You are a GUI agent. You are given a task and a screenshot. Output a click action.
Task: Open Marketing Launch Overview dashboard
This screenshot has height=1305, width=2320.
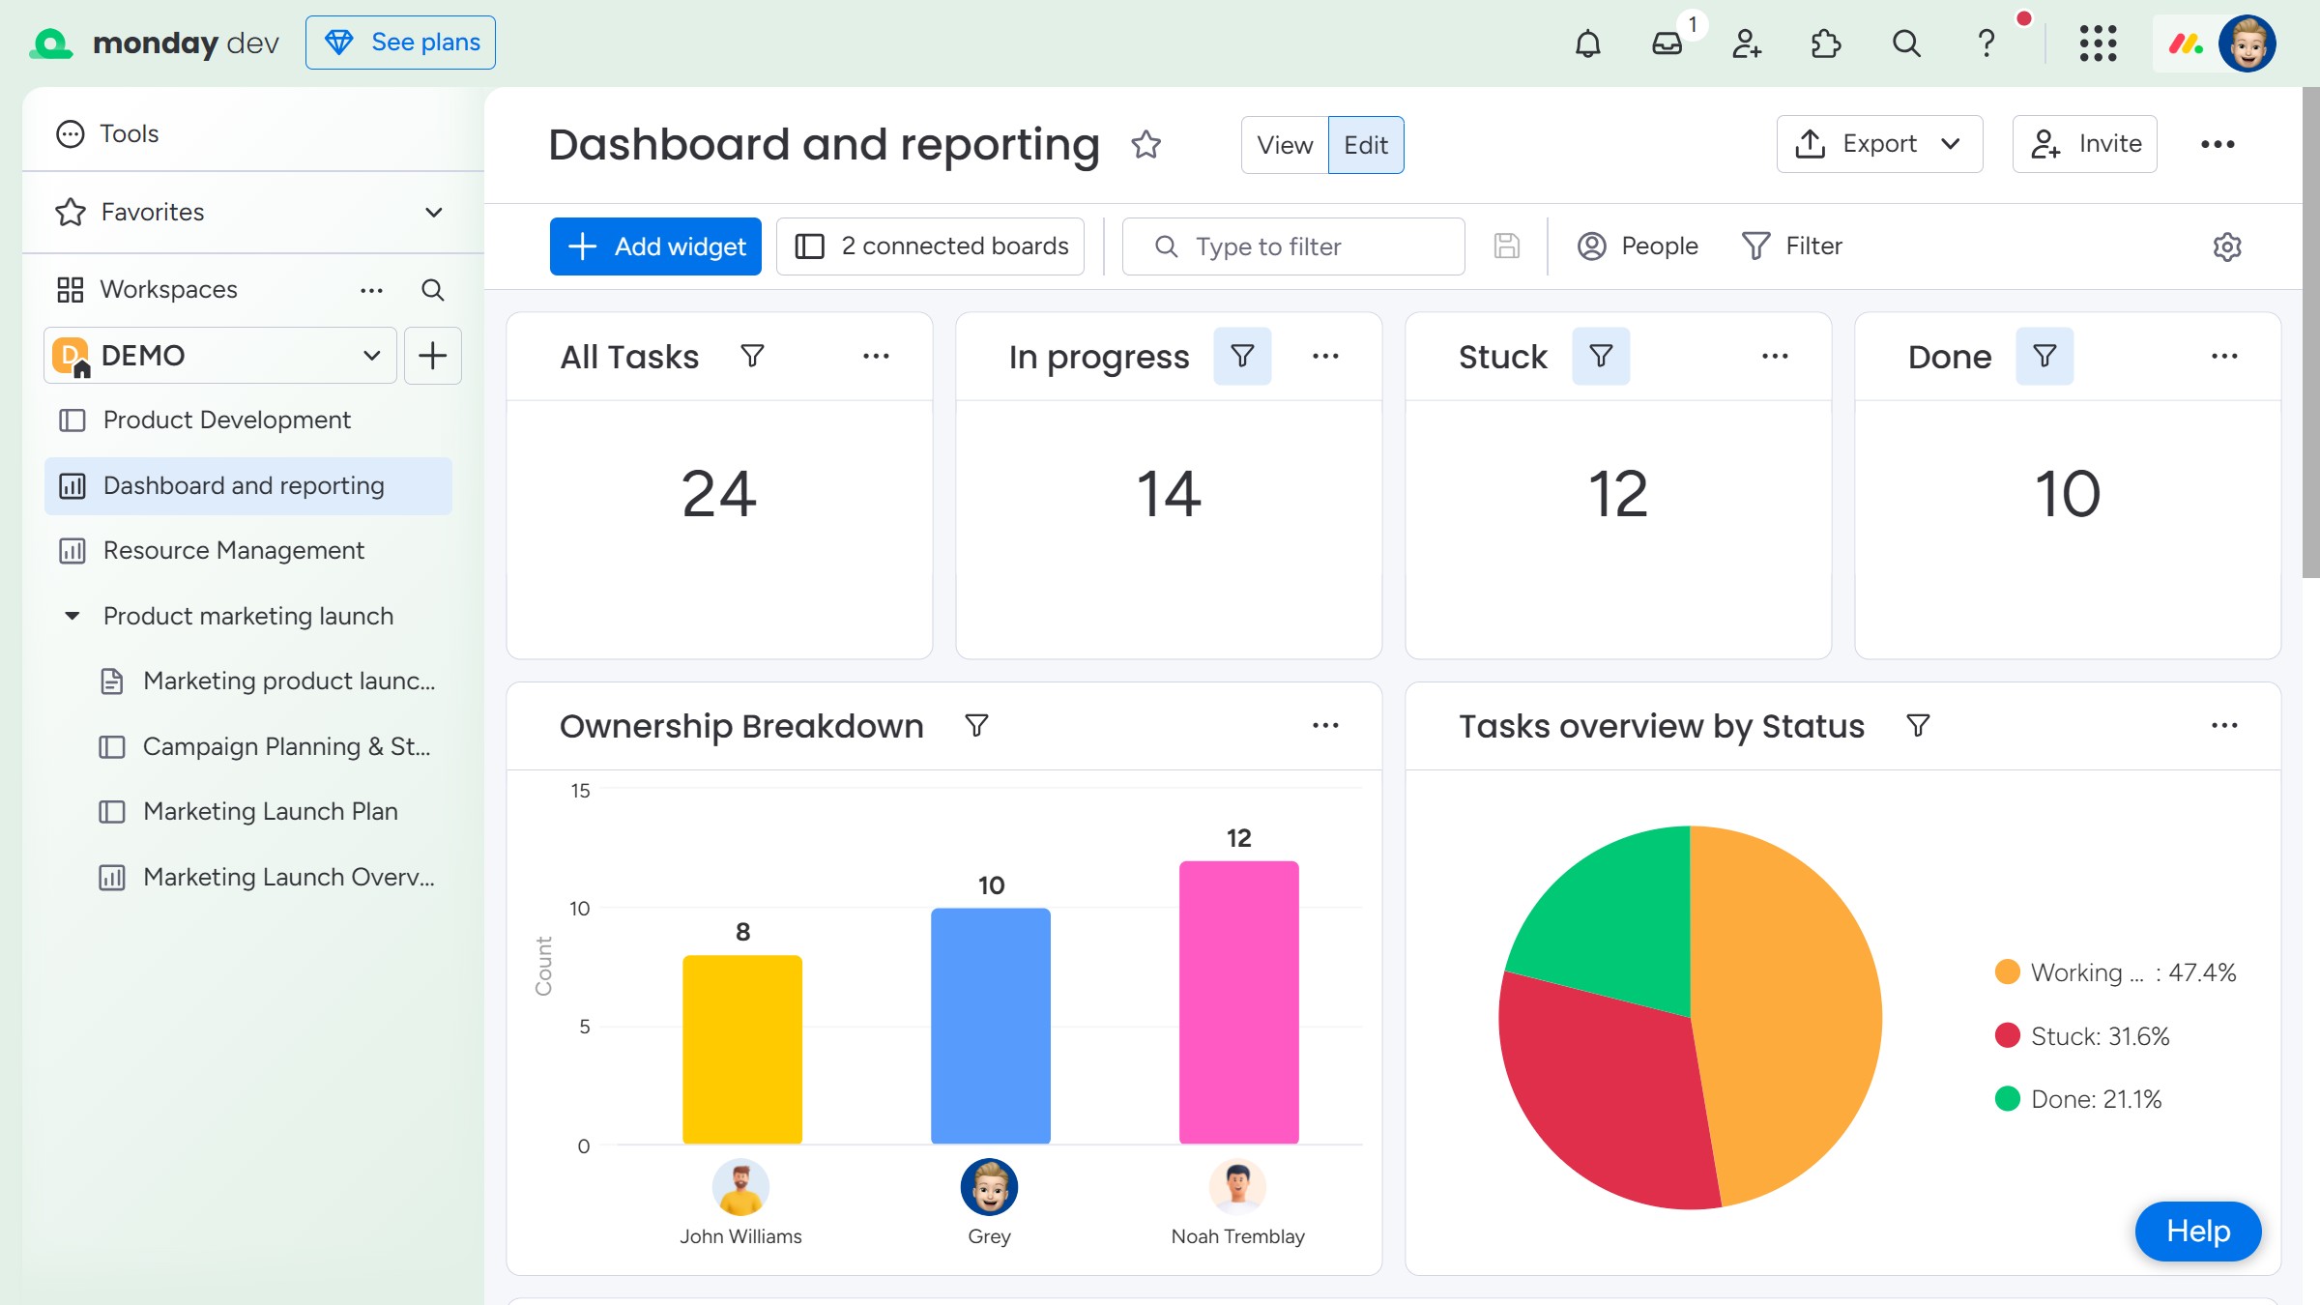(269, 877)
